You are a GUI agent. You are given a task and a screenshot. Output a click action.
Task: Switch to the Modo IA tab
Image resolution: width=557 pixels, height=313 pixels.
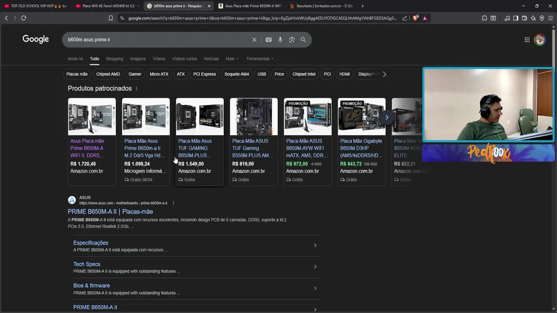click(x=75, y=59)
